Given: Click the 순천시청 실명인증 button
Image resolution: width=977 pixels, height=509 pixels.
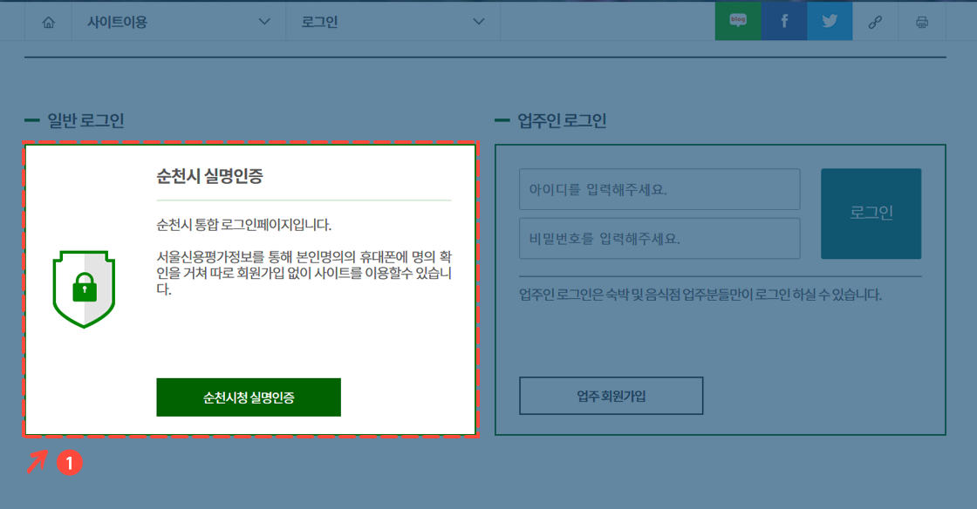Looking at the screenshot, I should [x=248, y=397].
